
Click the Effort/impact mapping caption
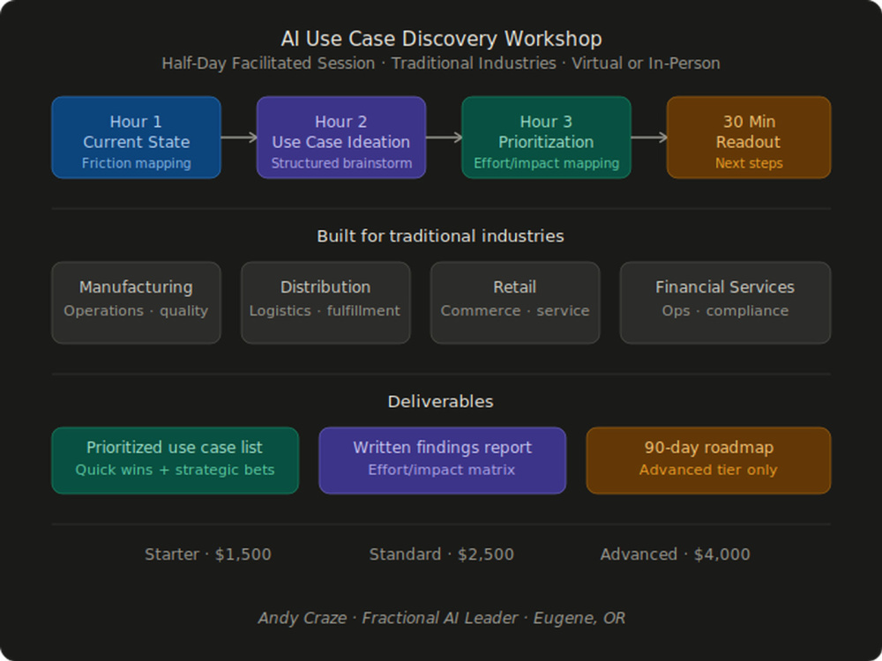[x=546, y=163]
